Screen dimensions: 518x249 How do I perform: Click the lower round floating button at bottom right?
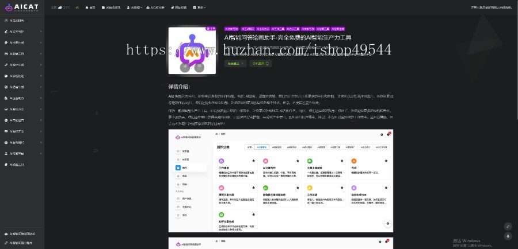tap(508, 236)
